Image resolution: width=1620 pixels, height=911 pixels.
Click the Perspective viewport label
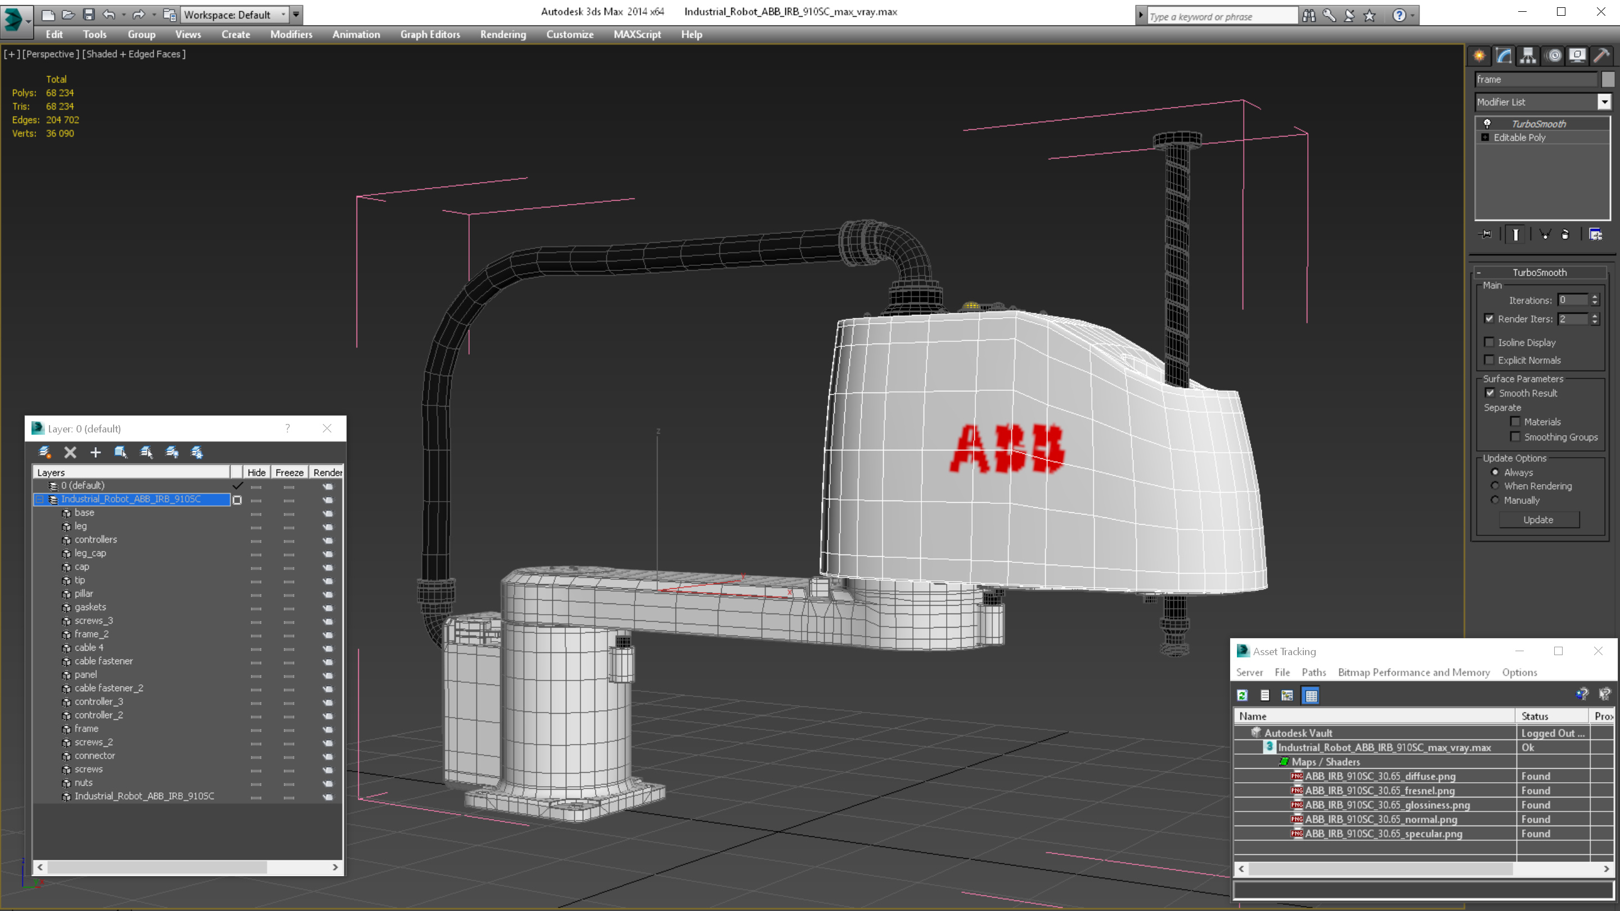pos(51,54)
